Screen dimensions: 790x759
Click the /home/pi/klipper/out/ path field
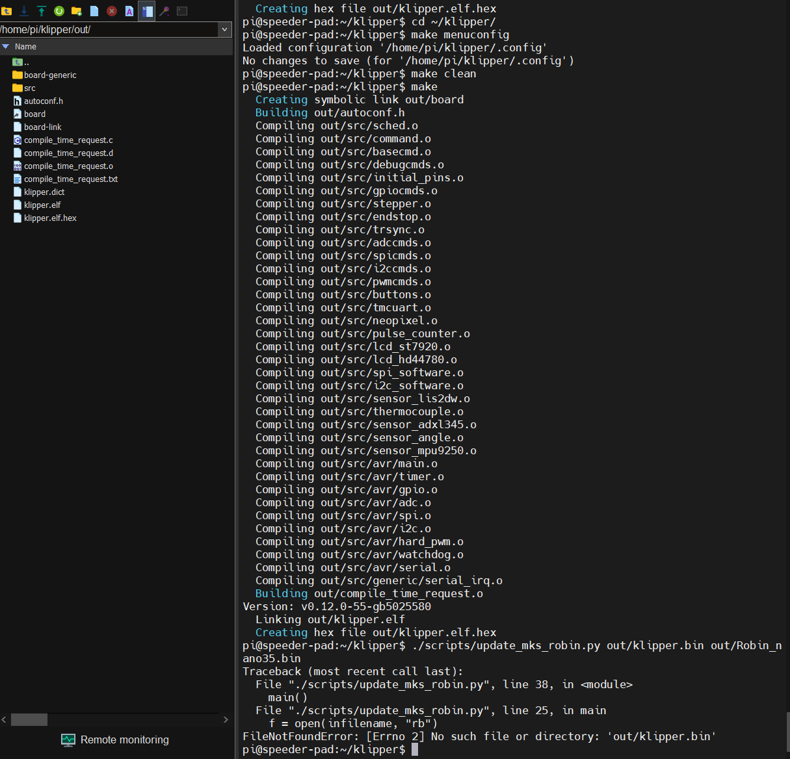coord(109,29)
